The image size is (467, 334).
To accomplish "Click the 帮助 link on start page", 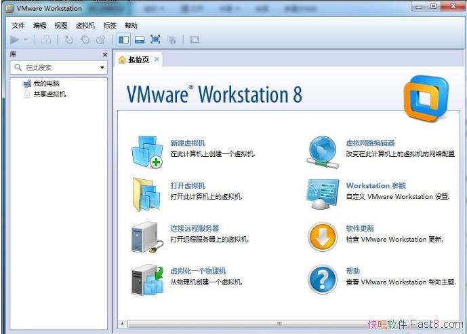I will click(353, 271).
